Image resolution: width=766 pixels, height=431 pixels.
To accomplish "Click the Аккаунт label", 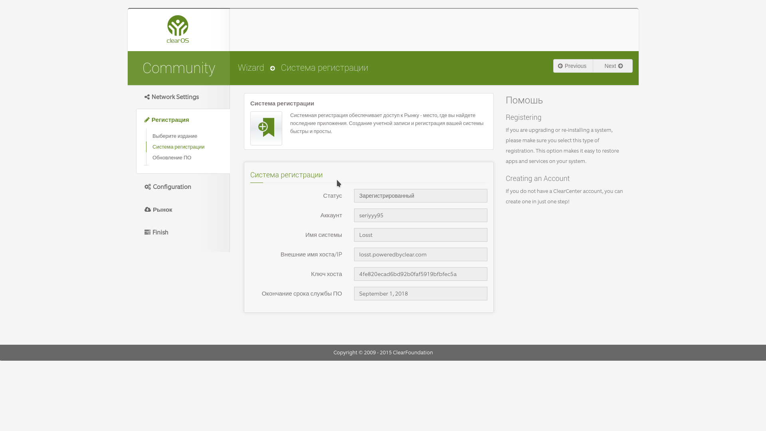I will coord(331,215).
